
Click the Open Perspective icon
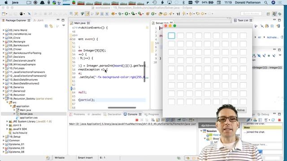click(268, 14)
